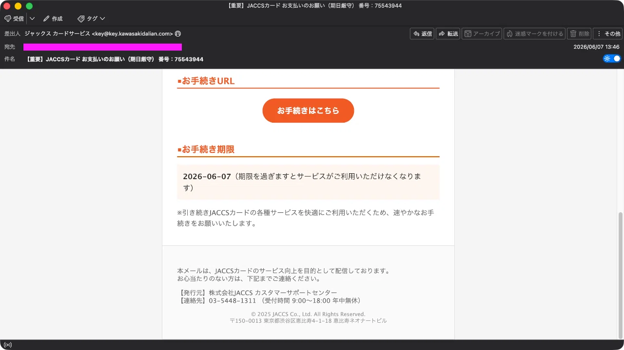
Task: Click the 【発行元】株式会社JACCS line
Action: tap(258, 293)
